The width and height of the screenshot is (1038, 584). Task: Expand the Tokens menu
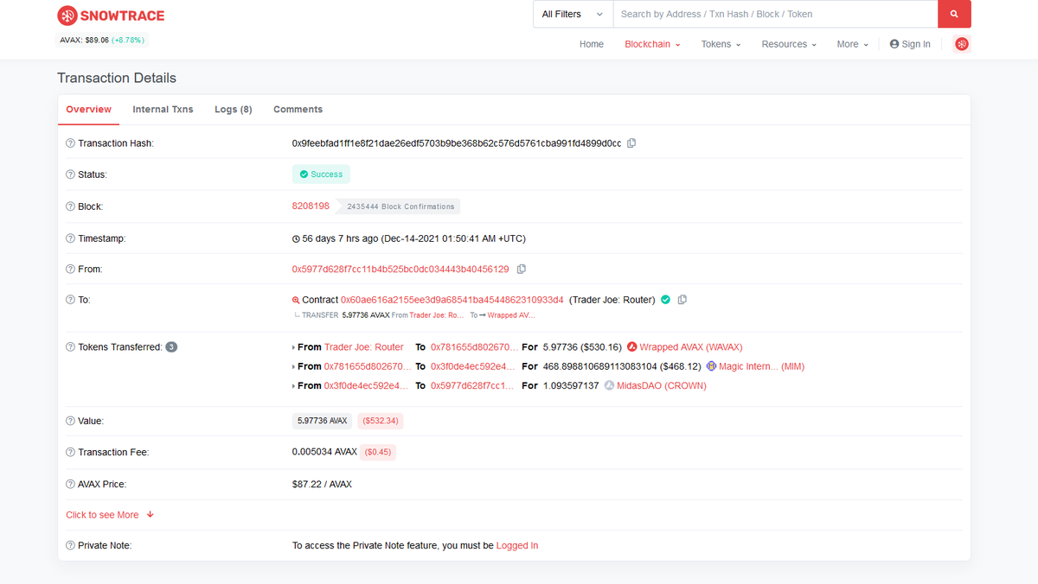[721, 44]
